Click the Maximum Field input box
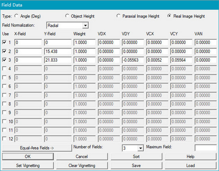This screenshot has height=171, width=219. coord(205,148)
